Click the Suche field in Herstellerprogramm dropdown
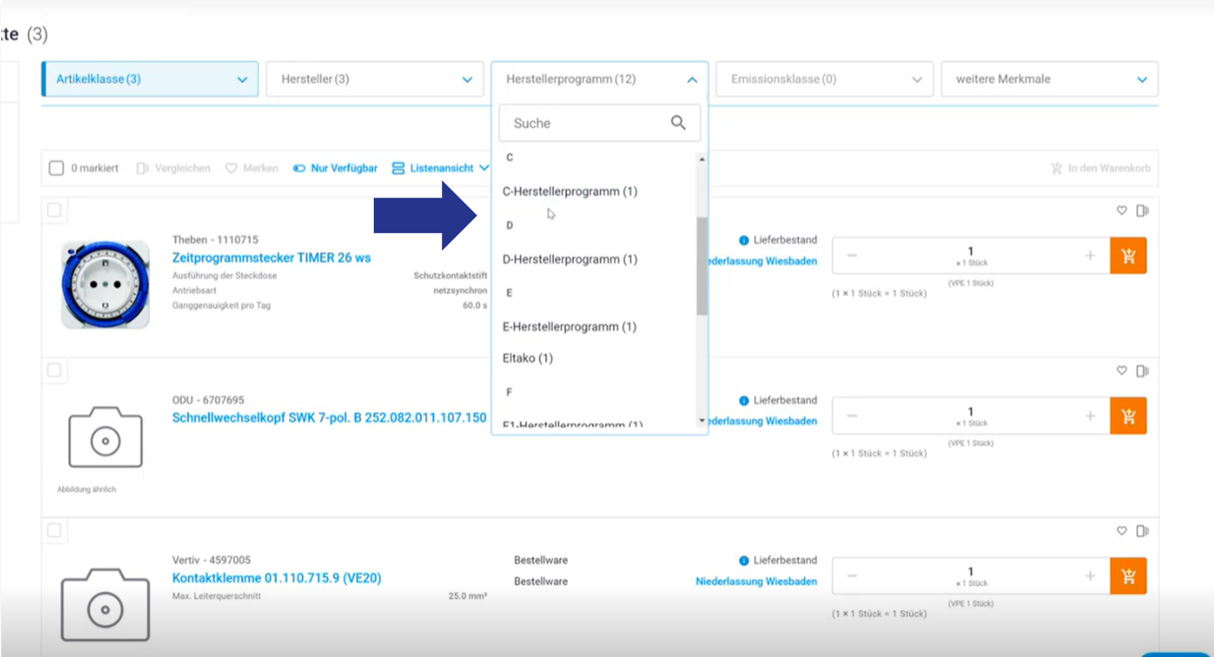Image resolution: width=1214 pixels, height=657 pixels. coord(600,123)
